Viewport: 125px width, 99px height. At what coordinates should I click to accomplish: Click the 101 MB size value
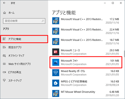(x=114, y=61)
